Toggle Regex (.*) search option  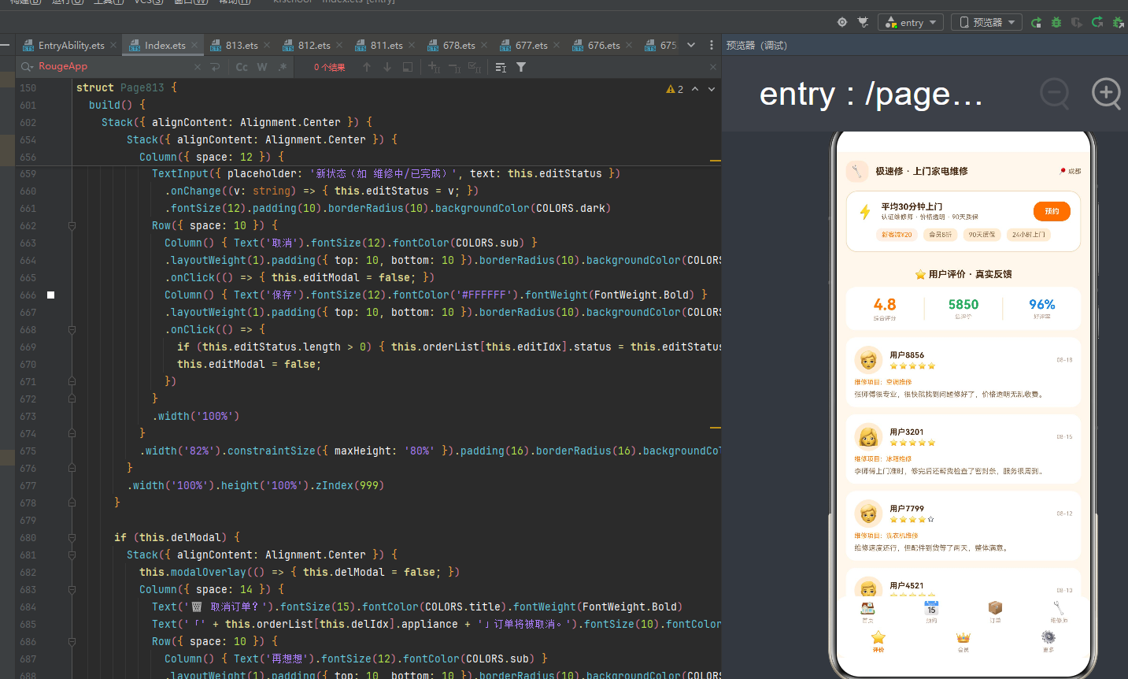(x=283, y=67)
